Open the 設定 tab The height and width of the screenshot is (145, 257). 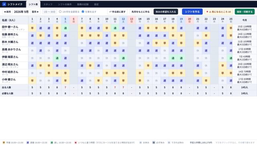click(96, 4)
